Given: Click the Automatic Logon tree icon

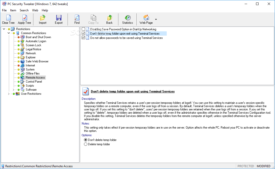Looking at the screenshot, I should point(23,41).
